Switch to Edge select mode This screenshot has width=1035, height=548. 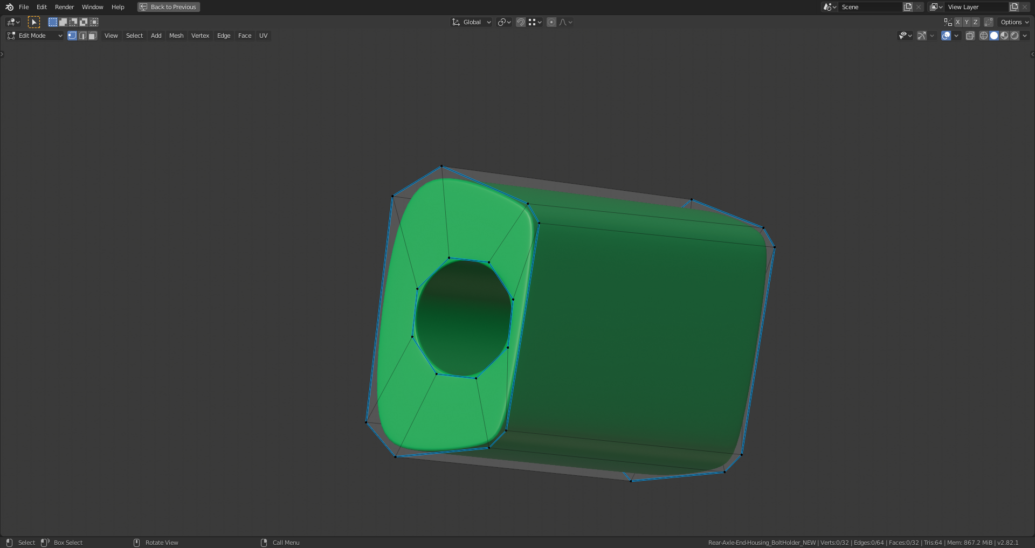pos(82,36)
